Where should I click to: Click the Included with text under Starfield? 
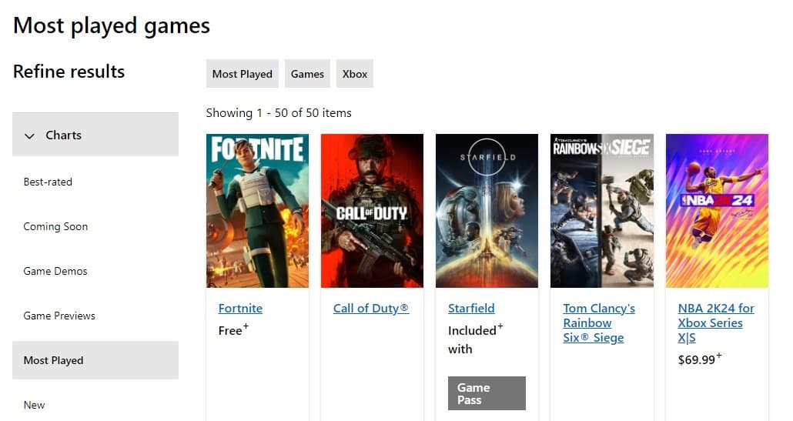click(475, 339)
